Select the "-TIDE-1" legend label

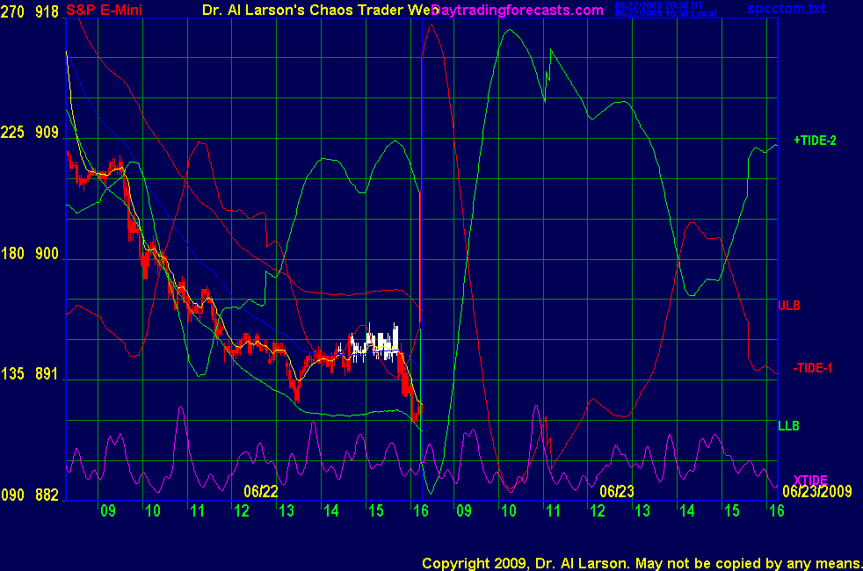click(x=812, y=368)
